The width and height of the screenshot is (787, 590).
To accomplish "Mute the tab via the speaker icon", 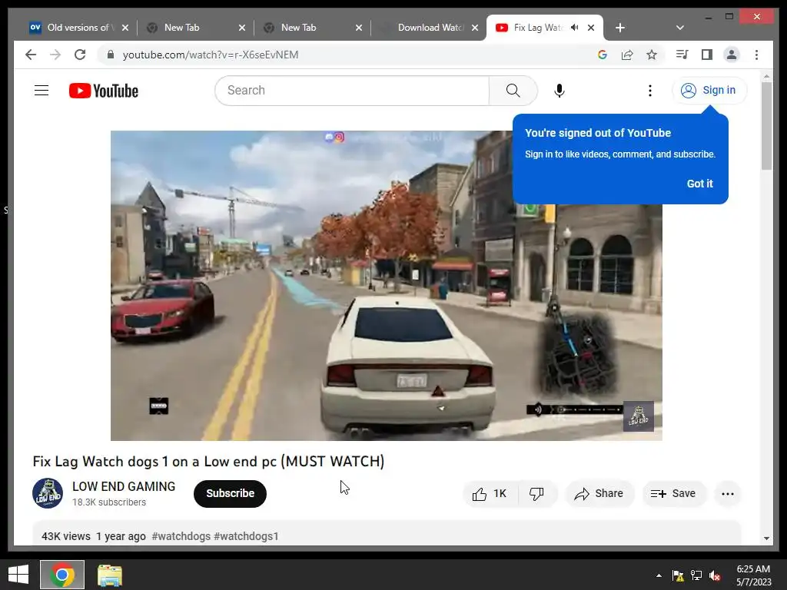I will coord(575,28).
